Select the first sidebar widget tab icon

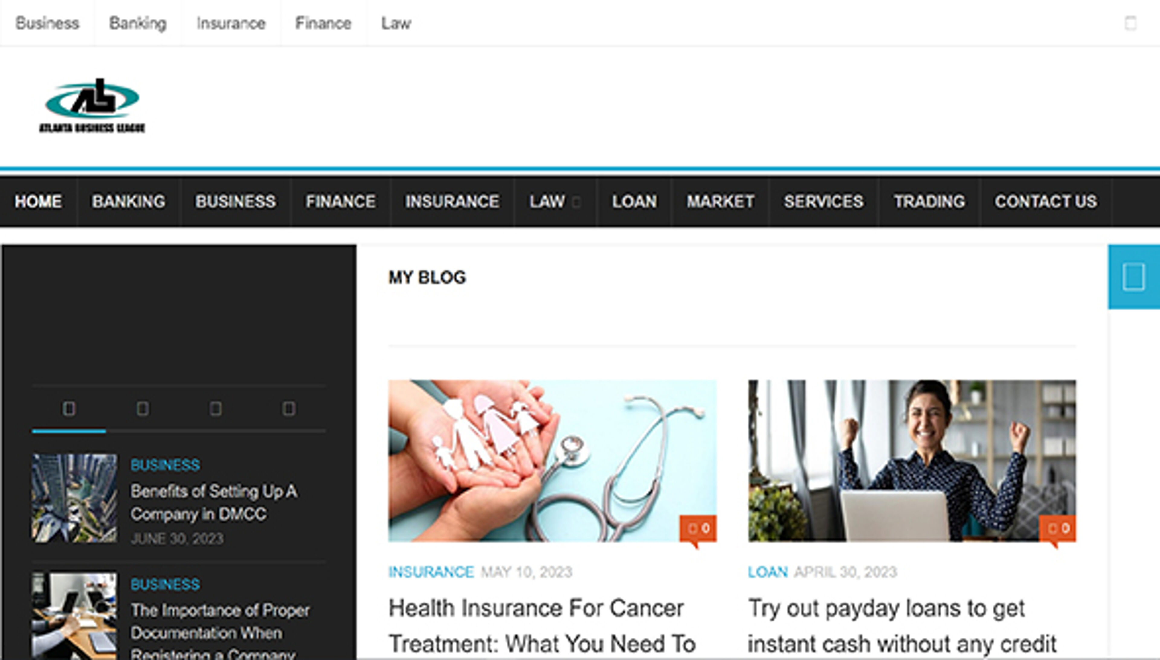click(69, 409)
